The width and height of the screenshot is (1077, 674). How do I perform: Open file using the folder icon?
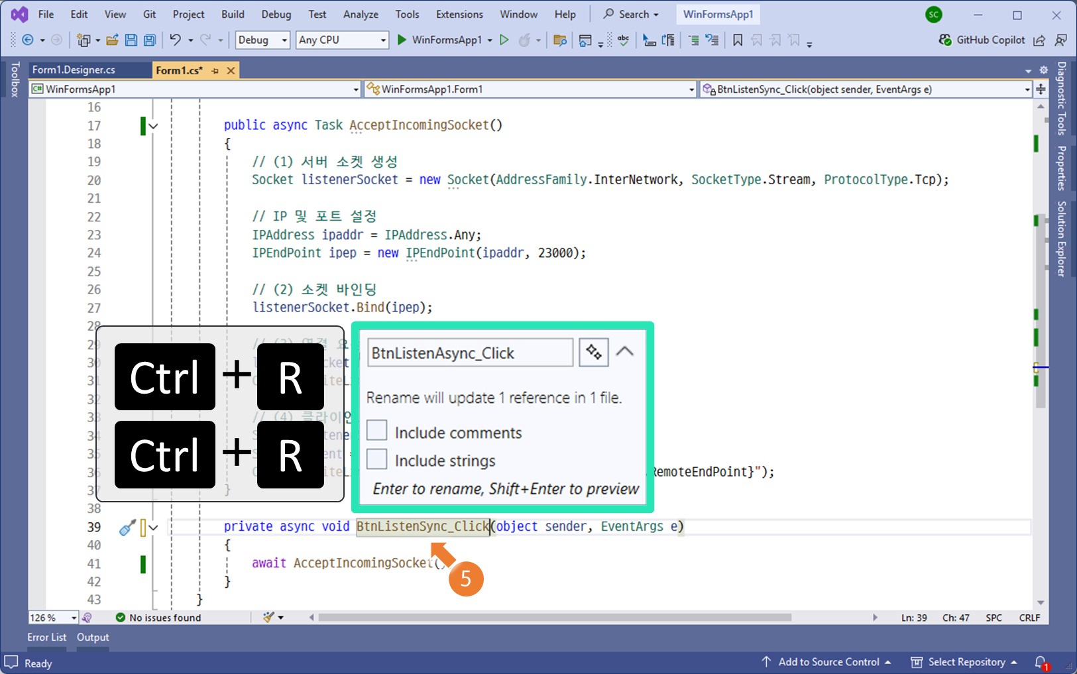[112, 40]
